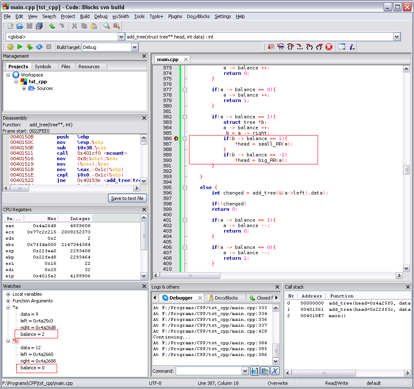
Task: Stop the debugger with the red icon
Action: click(x=329, y=47)
